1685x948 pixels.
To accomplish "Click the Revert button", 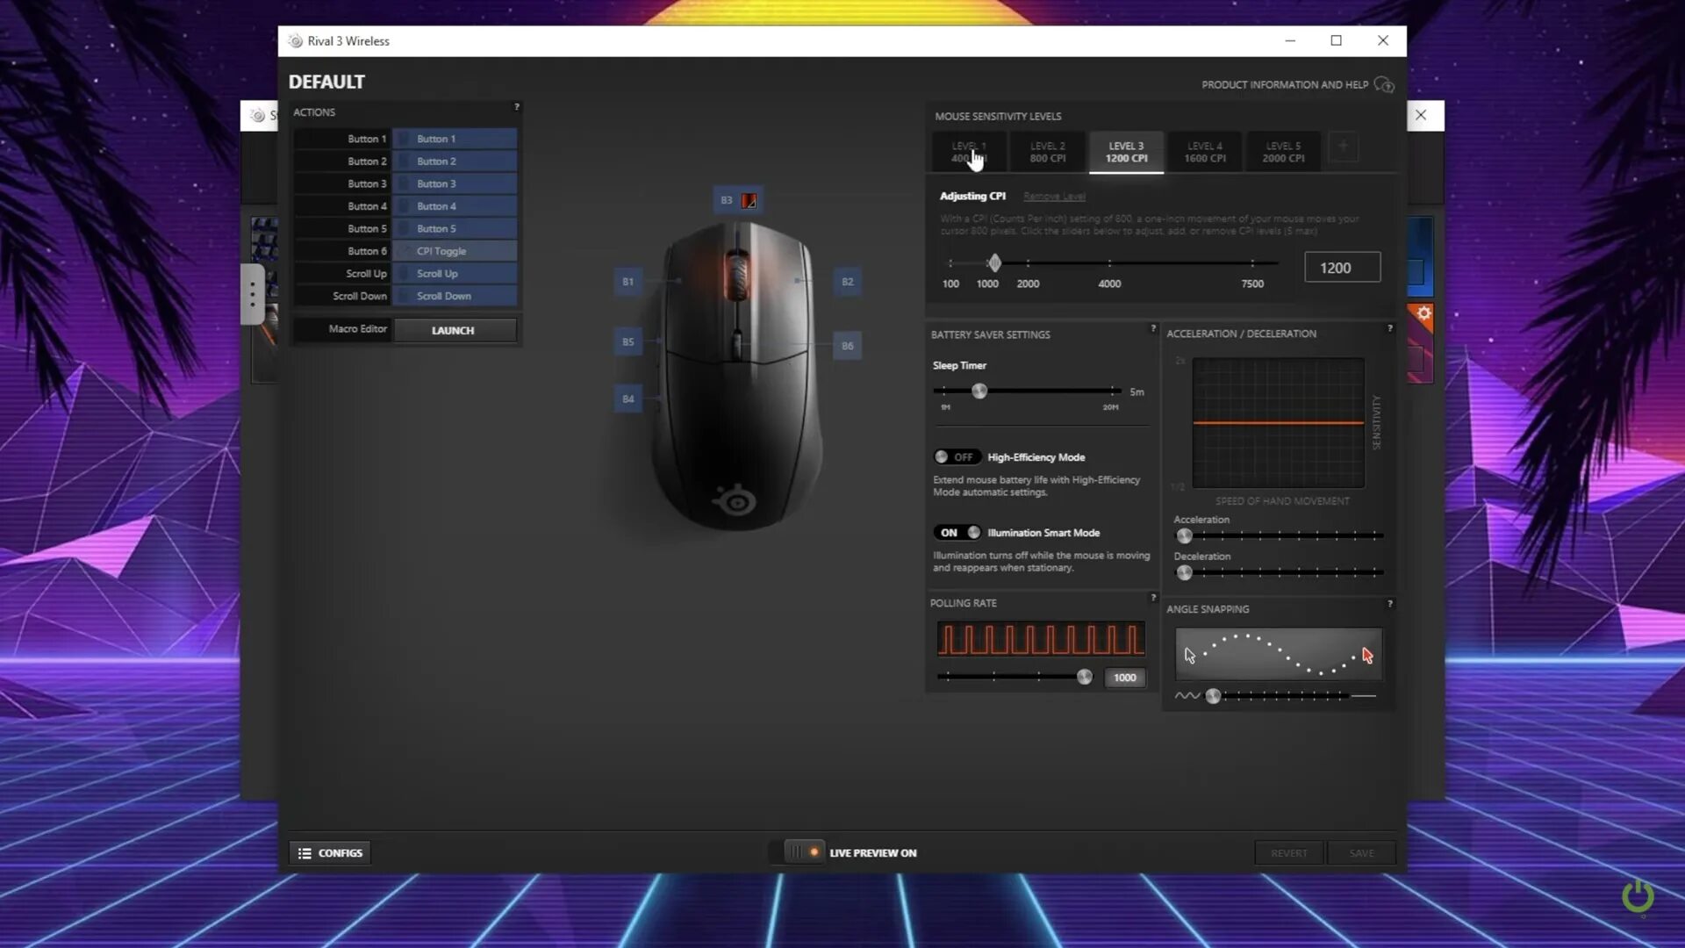I will pyautogui.click(x=1288, y=853).
